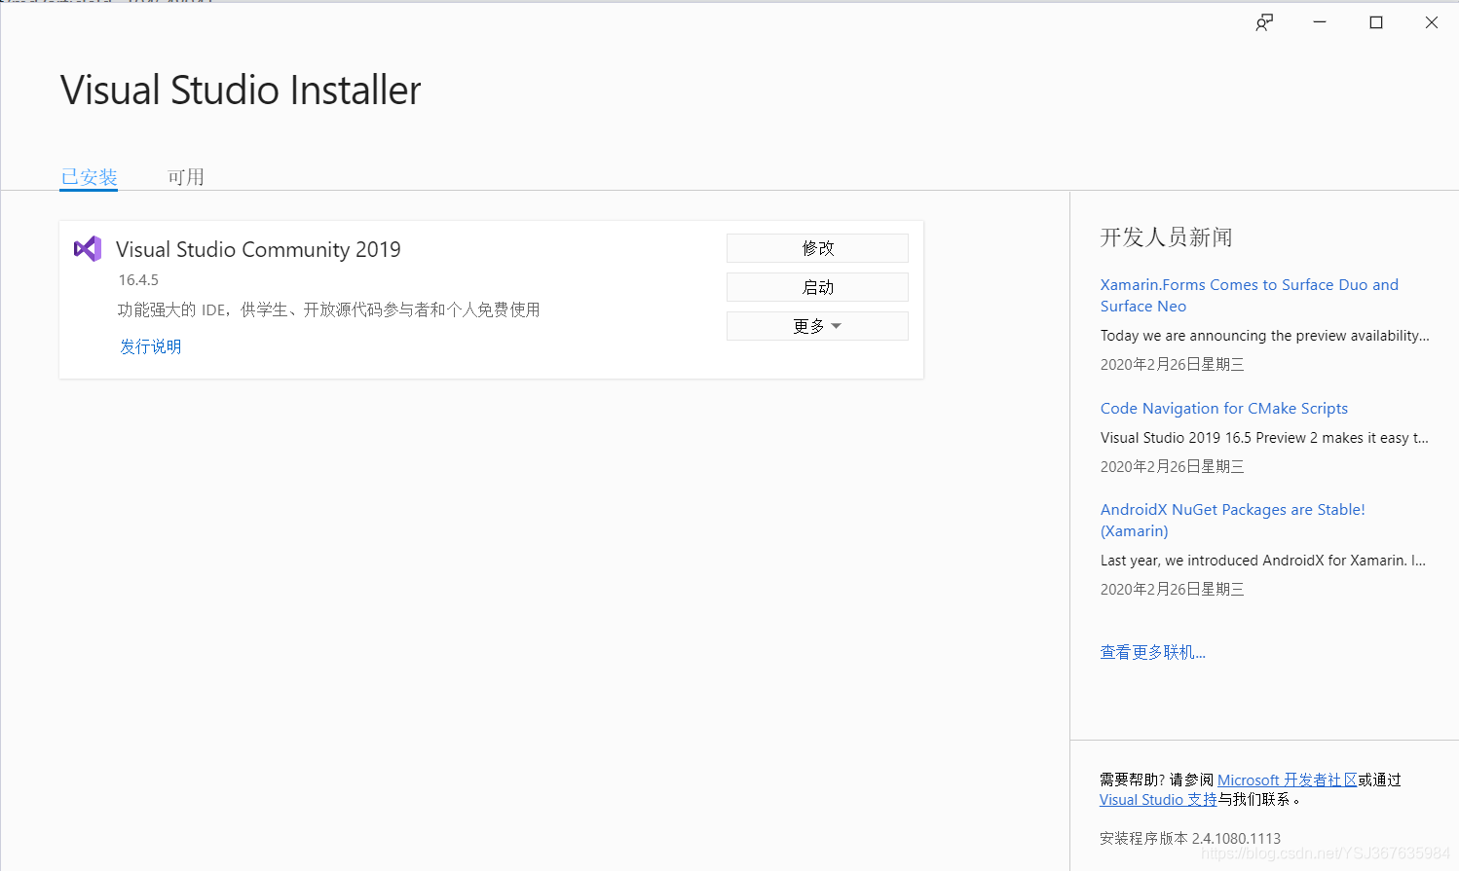
Task: Click the version number 16.4.5
Action: (138, 280)
